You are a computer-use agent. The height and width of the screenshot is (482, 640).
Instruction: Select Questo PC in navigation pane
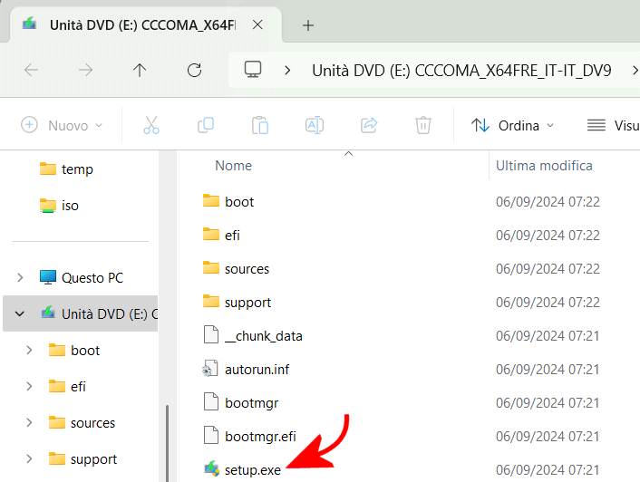coord(82,278)
